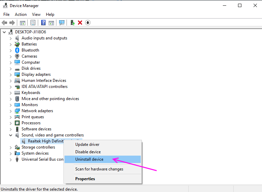Viewport: 262px width, 192px height.
Task: Select the Human Interface Devices label
Action: tap(44, 81)
